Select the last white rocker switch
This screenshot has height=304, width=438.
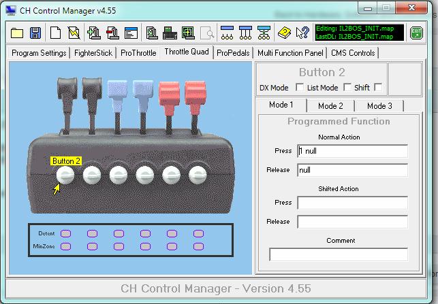pyautogui.click(x=198, y=175)
